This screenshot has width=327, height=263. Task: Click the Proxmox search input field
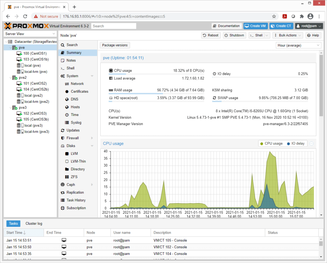click(x=114, y=26)
